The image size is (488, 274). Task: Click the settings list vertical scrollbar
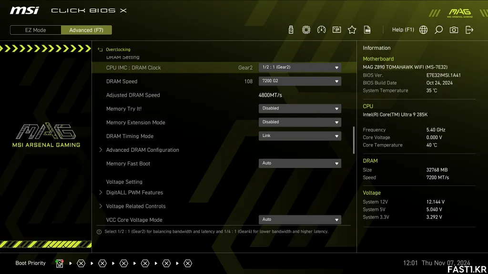pyautogui.click(x=354, y=140)
